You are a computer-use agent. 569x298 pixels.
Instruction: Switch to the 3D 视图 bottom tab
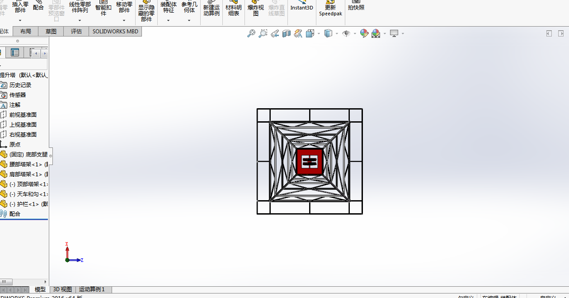point(62,289)
